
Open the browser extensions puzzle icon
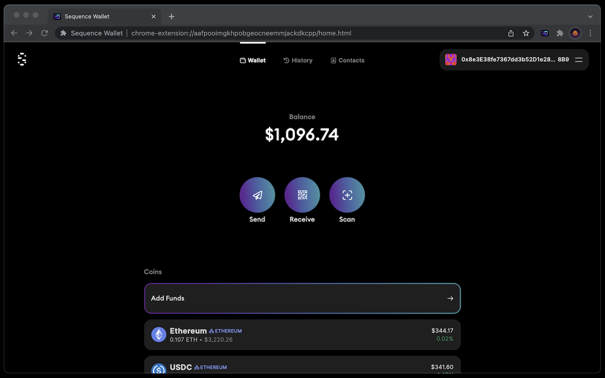[560, 33]
